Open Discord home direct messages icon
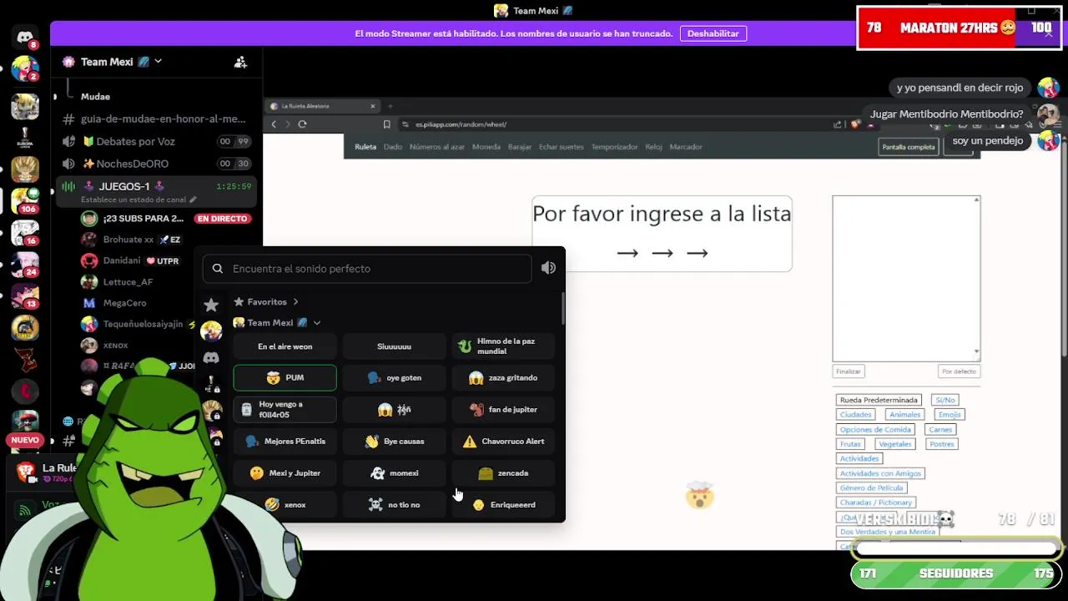The height and width of the screenshot is (601, 1068). 25,38
